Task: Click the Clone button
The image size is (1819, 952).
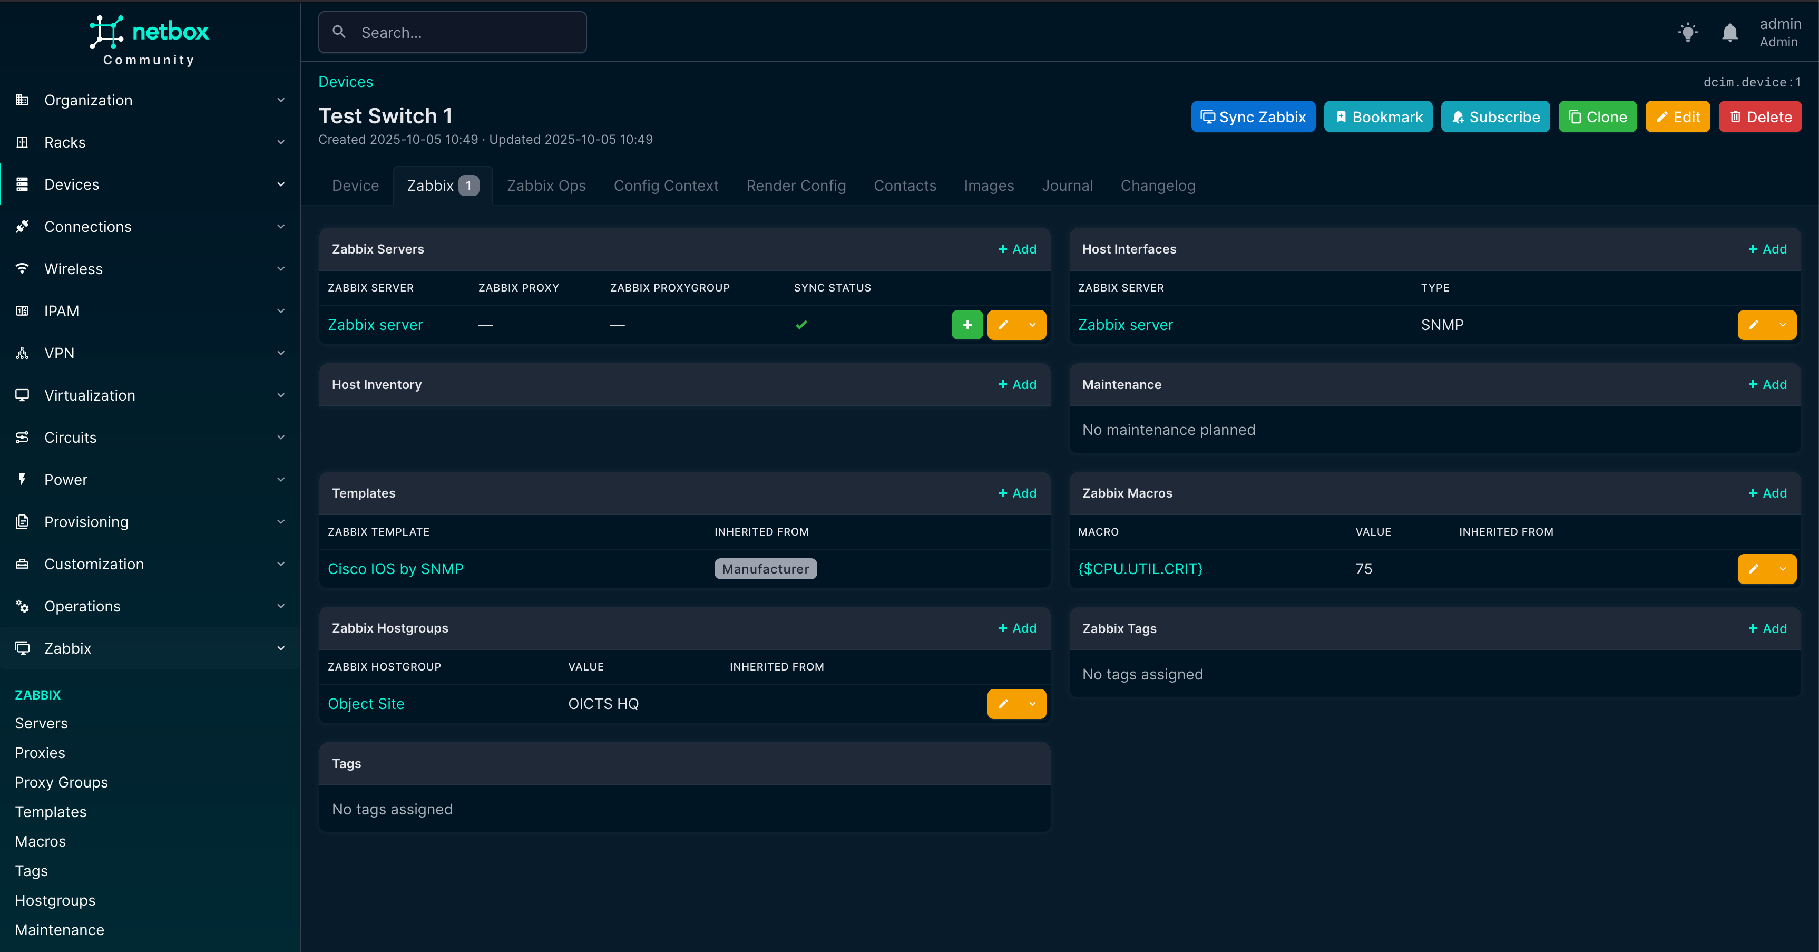Action: coord(1597,116)
